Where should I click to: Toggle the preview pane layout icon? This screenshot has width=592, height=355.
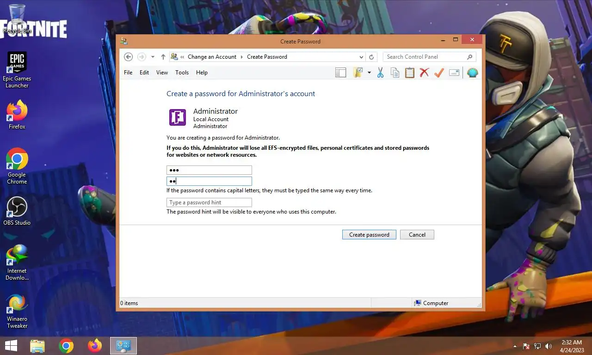coord(341,73)
